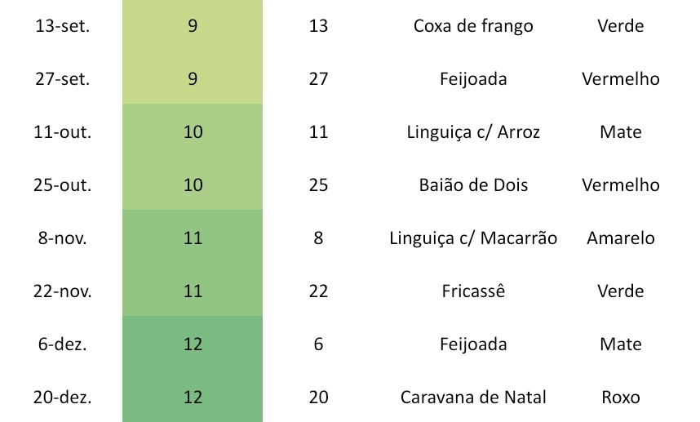Click the 25-out. date cell
Viewport: 700px width, 422px height.
point(63,184)
